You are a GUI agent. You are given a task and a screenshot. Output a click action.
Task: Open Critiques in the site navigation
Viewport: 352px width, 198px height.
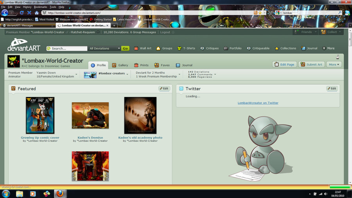pos(210,48)
